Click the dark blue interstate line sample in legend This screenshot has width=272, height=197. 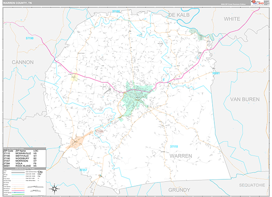pyautogui.click(x=18, y=192)
